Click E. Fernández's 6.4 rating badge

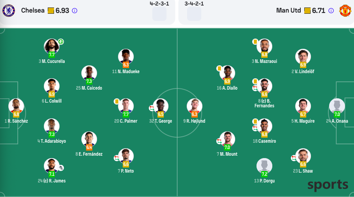pos(89,147)
